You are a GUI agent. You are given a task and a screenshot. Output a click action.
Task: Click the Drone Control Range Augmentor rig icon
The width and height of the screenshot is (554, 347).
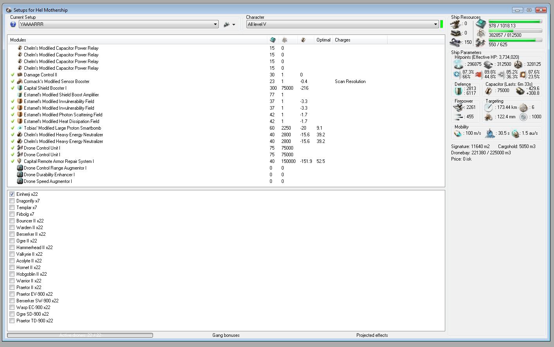(x=20, y=168)
